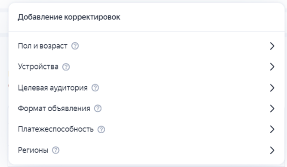Click the help icon beside Регионы
Screen dimensions: 287x167
coord(56,150)
